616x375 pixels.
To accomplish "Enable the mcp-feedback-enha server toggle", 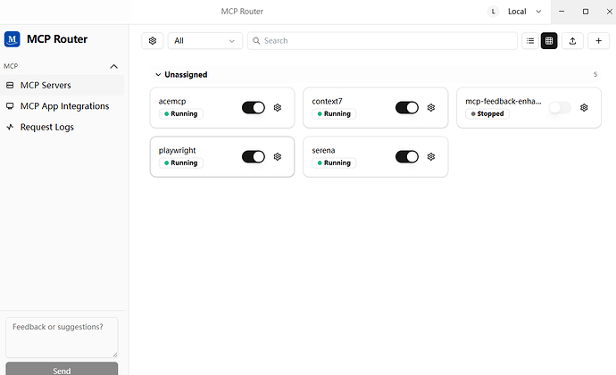I will [x=560, y=107].
